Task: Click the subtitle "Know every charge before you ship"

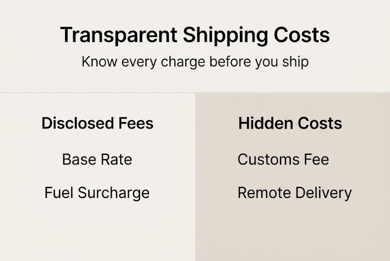Action: click(195, 62)
